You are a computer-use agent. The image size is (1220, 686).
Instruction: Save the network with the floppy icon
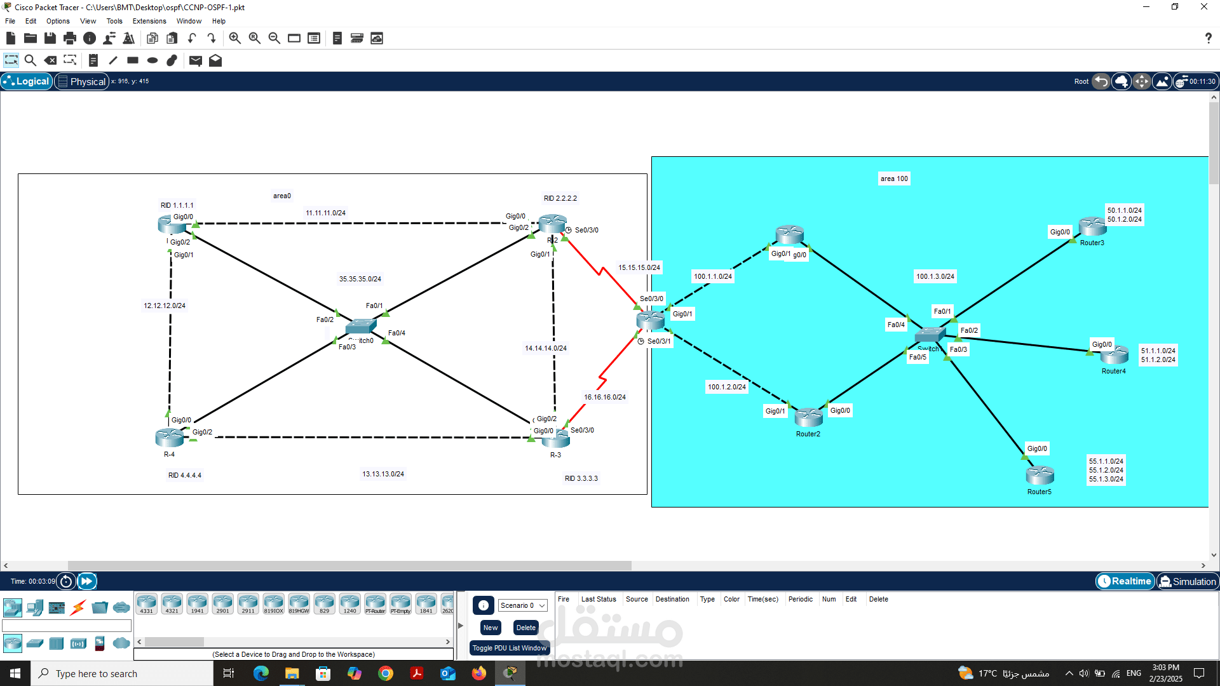tap(50, 38)
